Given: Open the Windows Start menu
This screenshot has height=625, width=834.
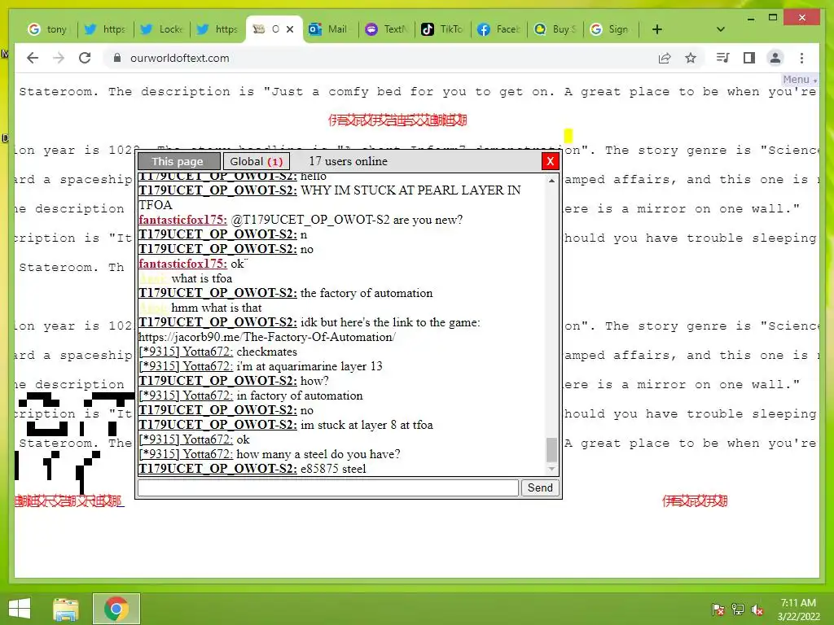Looking at the screenshot, I should [20, 609].
